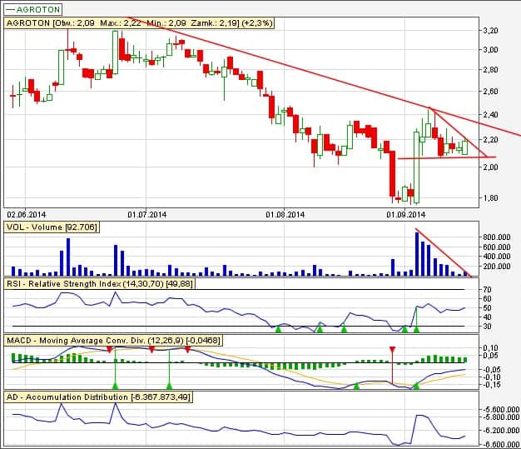This screenshot has height=449, width=521.
Task: Click the rightmost green triangle in RSI panel
Action: (x=416, y=329)
